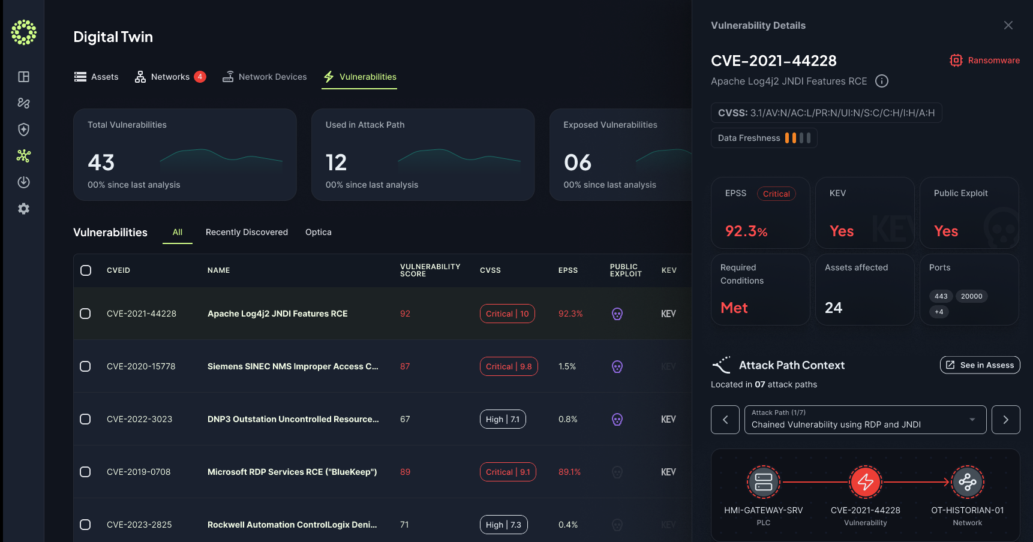Open Siemens SINEC NMS Improper Access row name
Viewport: 1033px width, 542px height.
point(293,366)
